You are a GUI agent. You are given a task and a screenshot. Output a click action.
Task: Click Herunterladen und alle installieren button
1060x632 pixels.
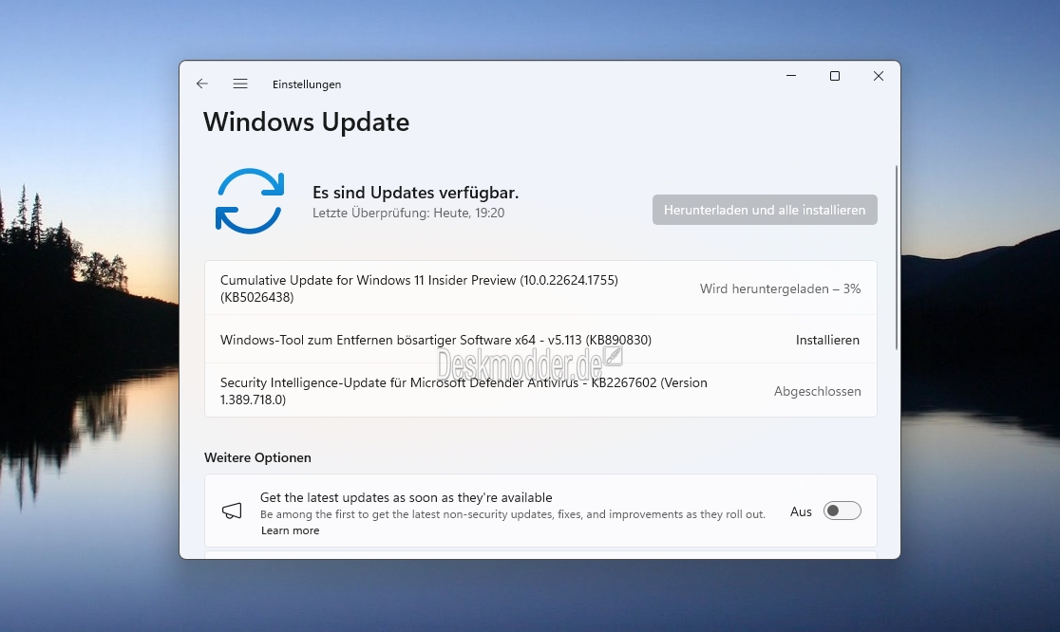(765, 210)
